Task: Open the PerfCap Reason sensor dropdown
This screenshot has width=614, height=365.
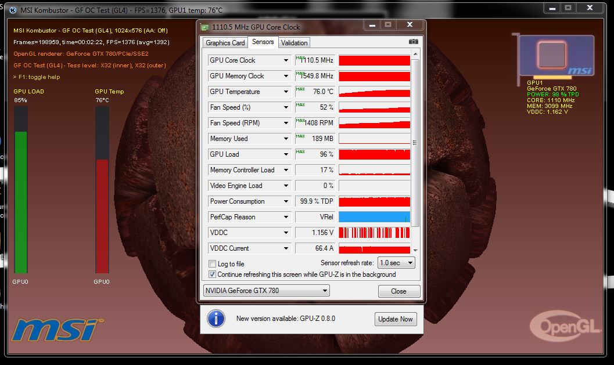Action: coord(286,216)
